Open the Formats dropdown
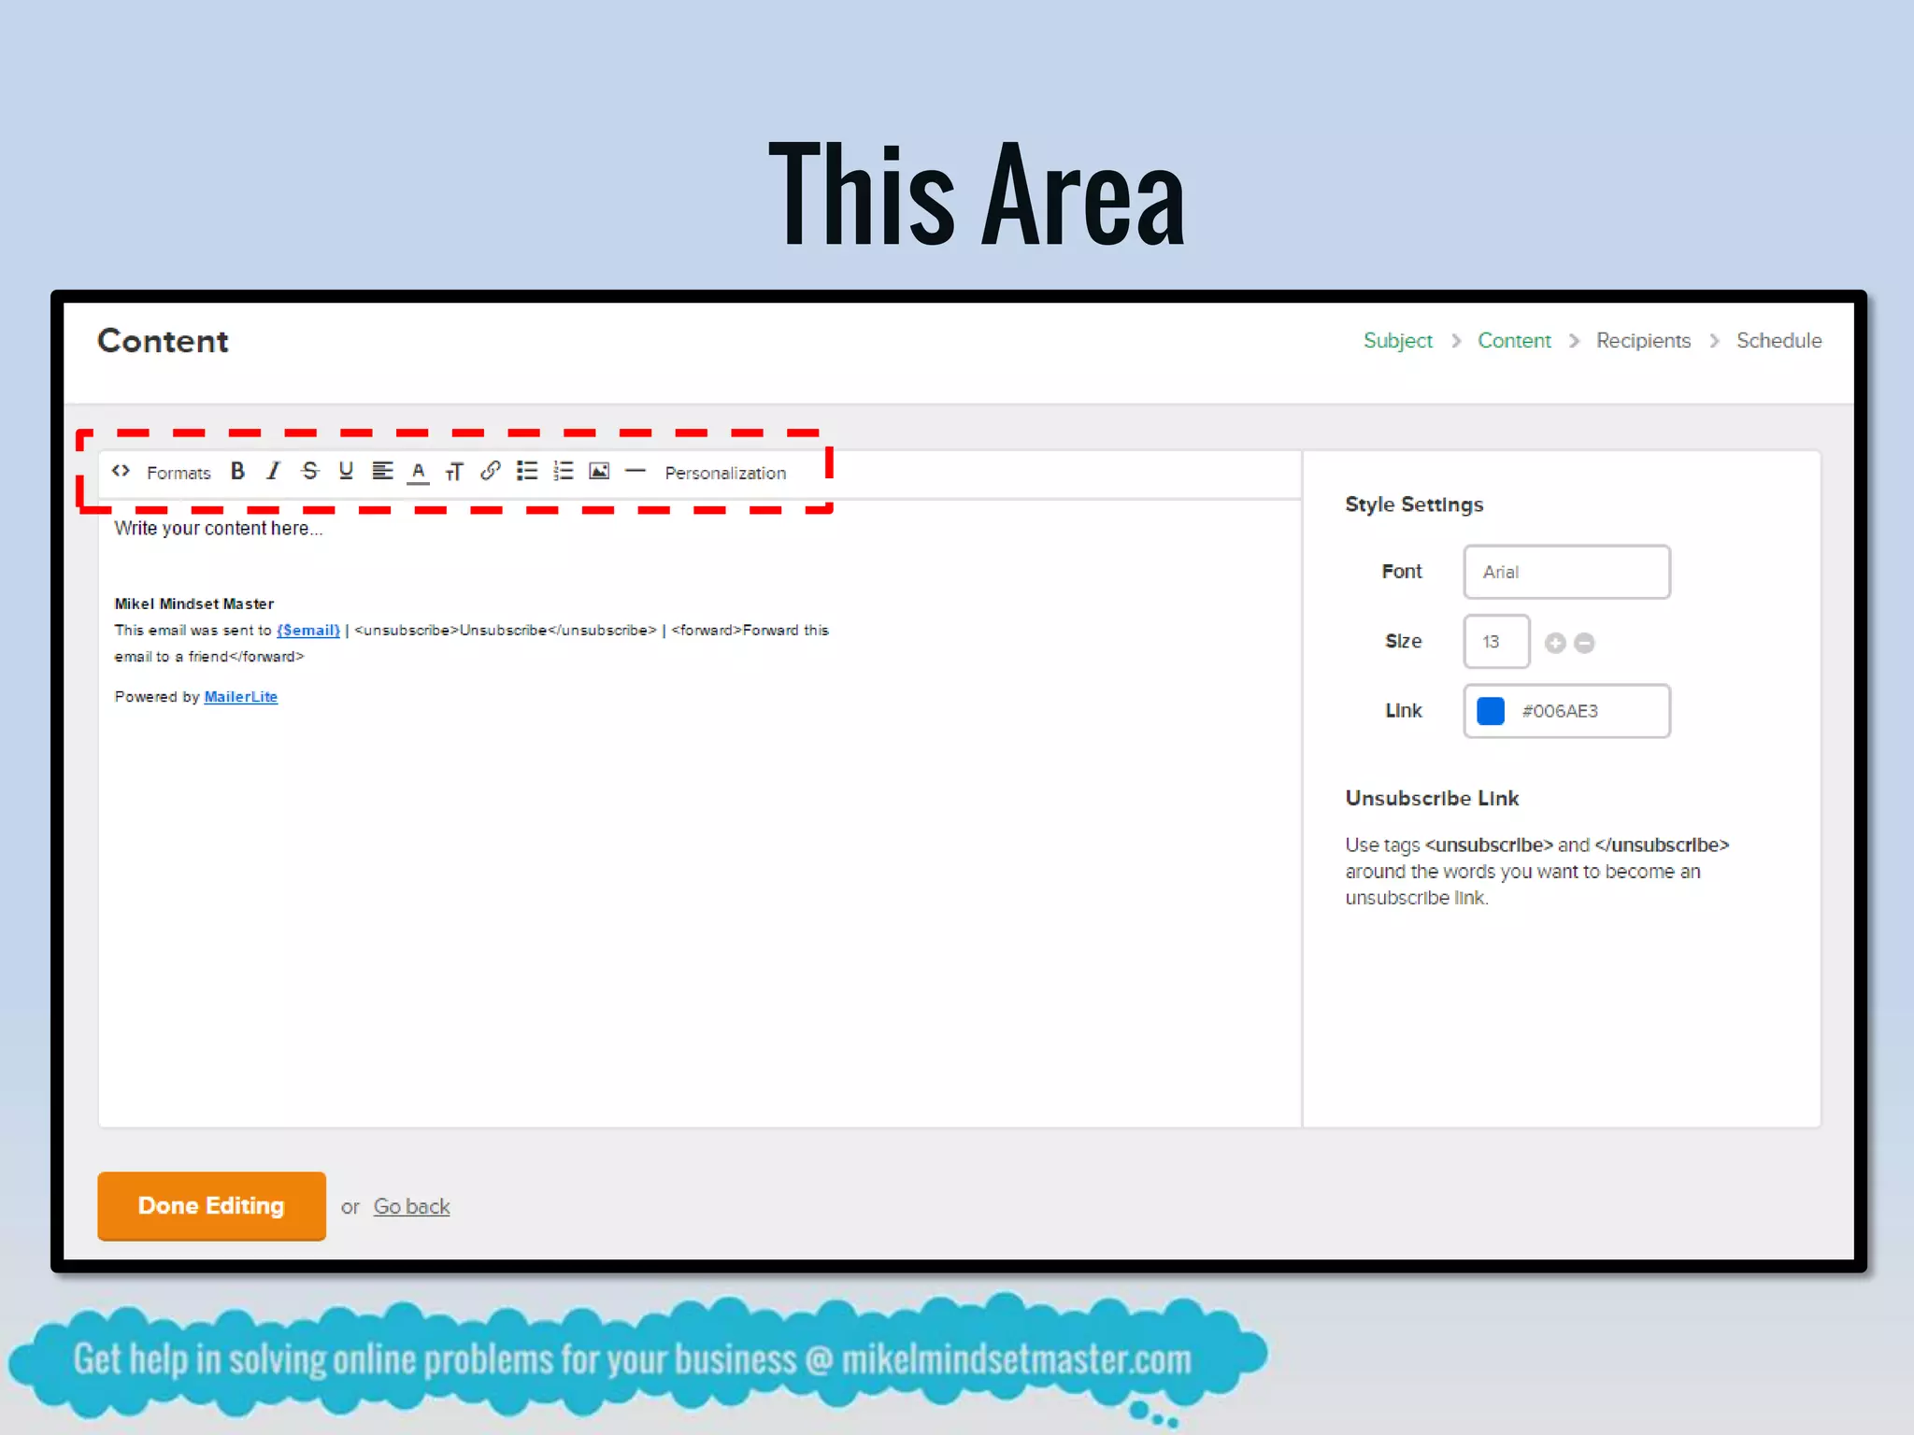Screen dimensions: 1914x1435 179,473
